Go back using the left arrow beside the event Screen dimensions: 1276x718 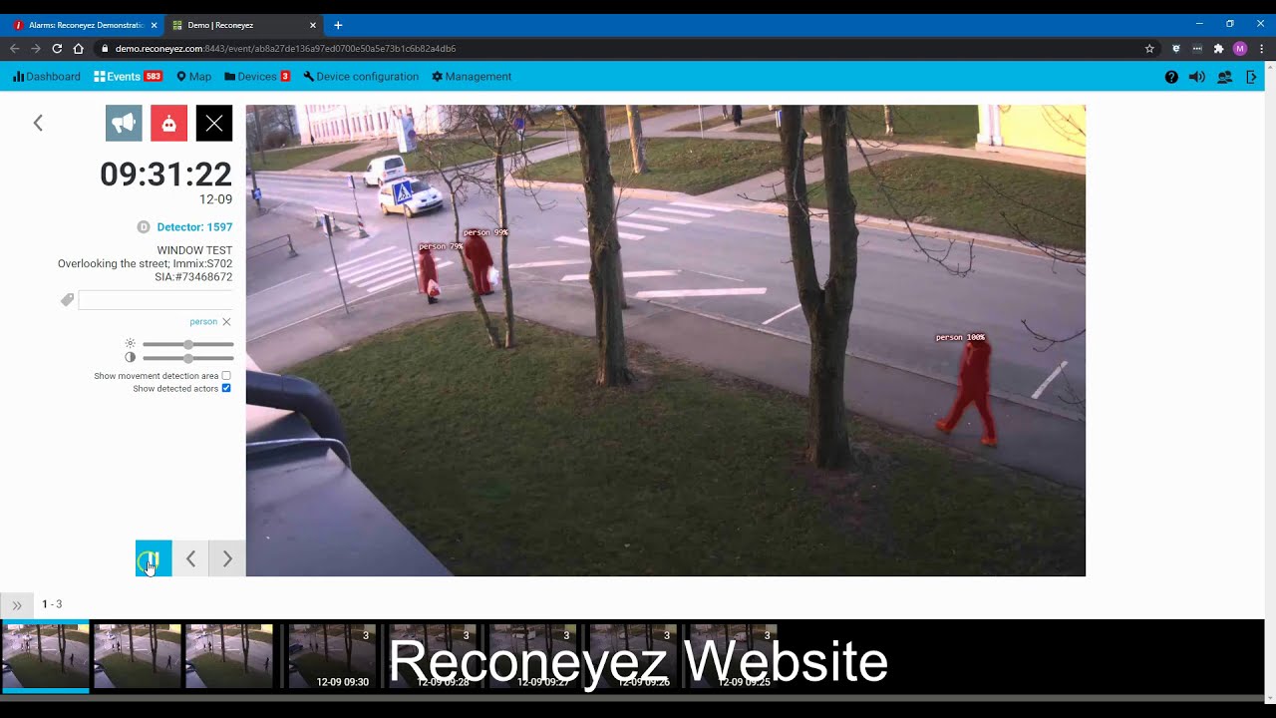tap(38, 123)
